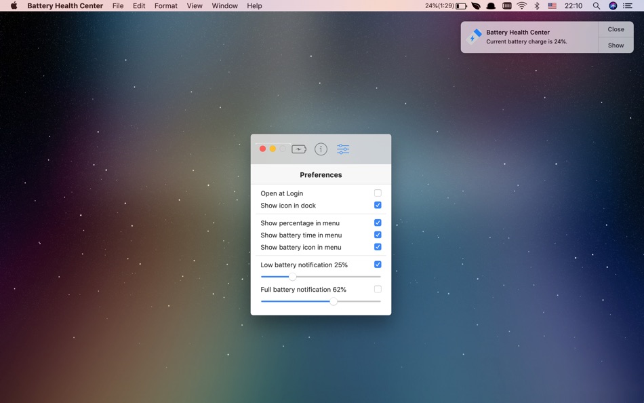The width and height of the screenshot is (644, 403).
Task: Enable Open at Login checkbox
Action: pos(378,193)
